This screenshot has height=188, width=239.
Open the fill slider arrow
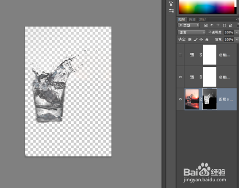tap(237, 39)
